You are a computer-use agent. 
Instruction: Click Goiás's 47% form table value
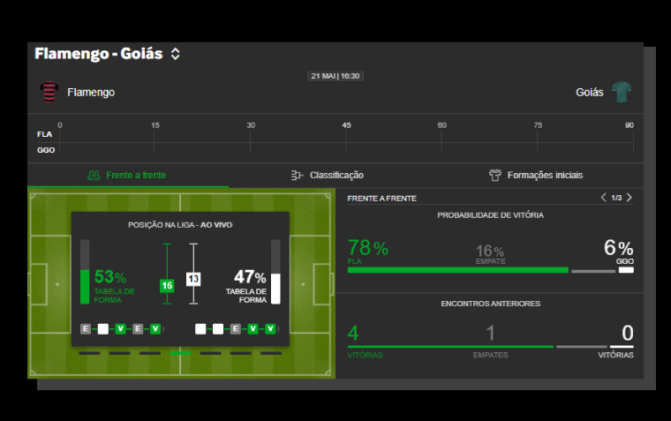coord(250,277)
